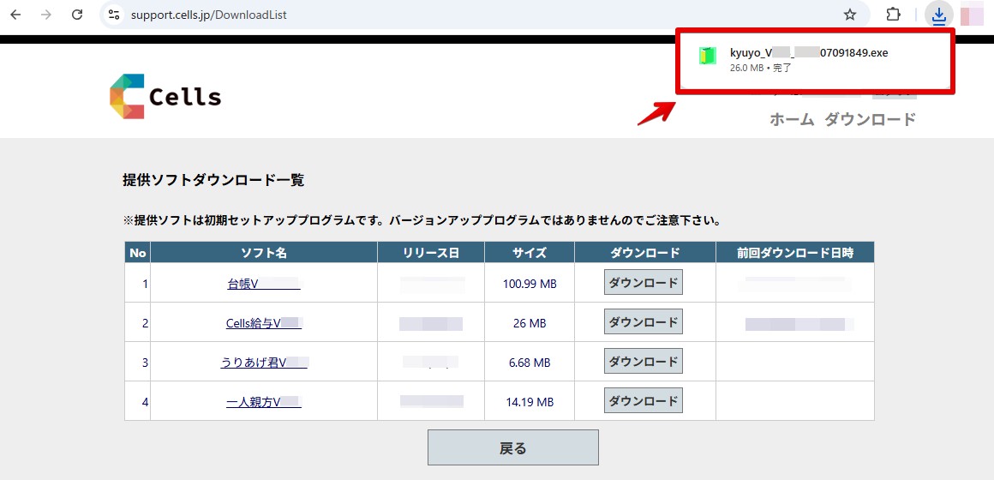Open the browser downloads tray icon

(x=939, y=15)
